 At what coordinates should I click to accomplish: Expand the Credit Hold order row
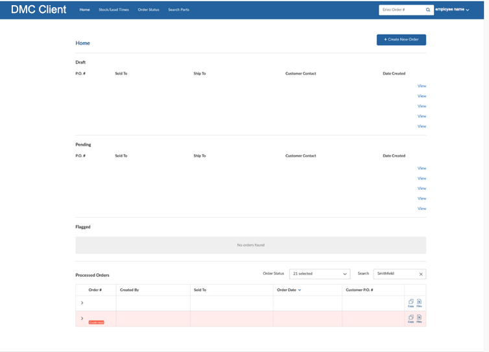[82, 318]
